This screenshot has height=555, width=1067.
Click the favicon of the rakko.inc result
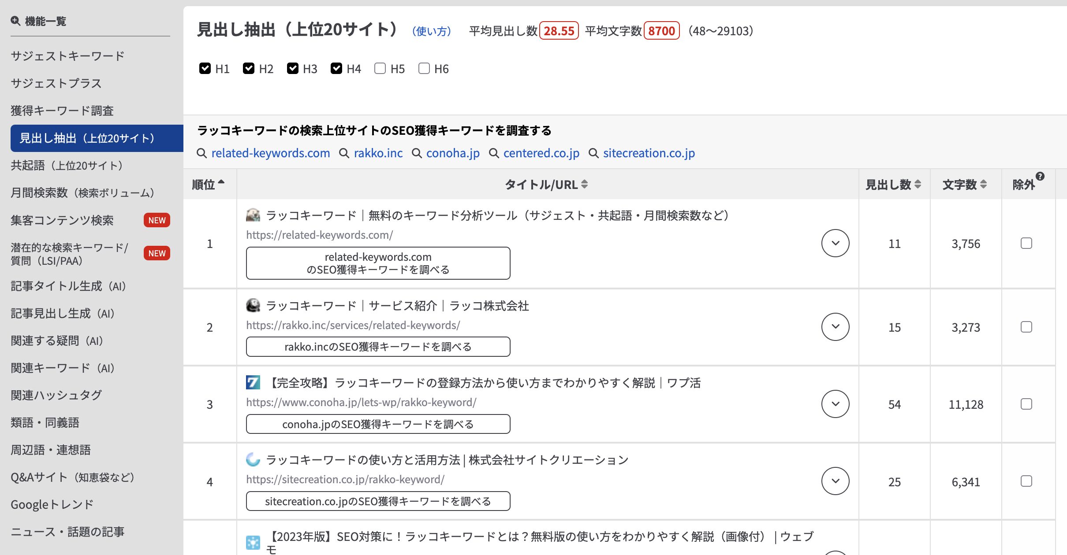(253, 305)
